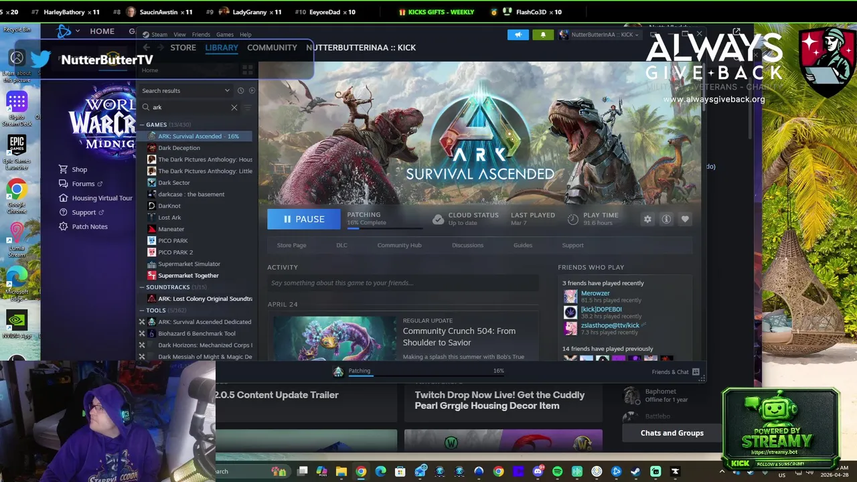The height and width of the screenshot is (482, 857).
Task: Open the NutterButterinAA account dropdown
Action: (x=601, y=35)
